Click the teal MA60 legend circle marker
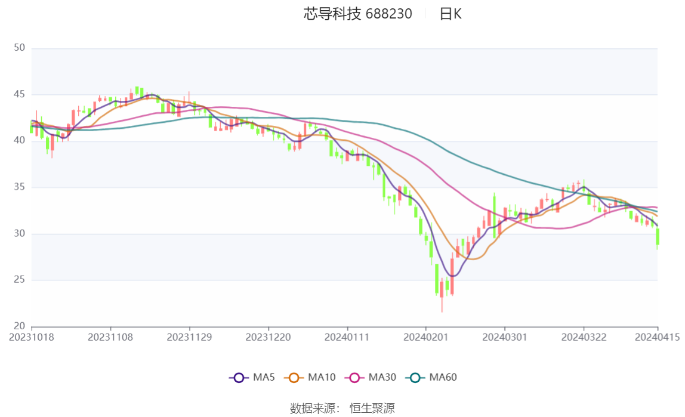This screenshot has height=417, width=685. [x=415, y=377]
